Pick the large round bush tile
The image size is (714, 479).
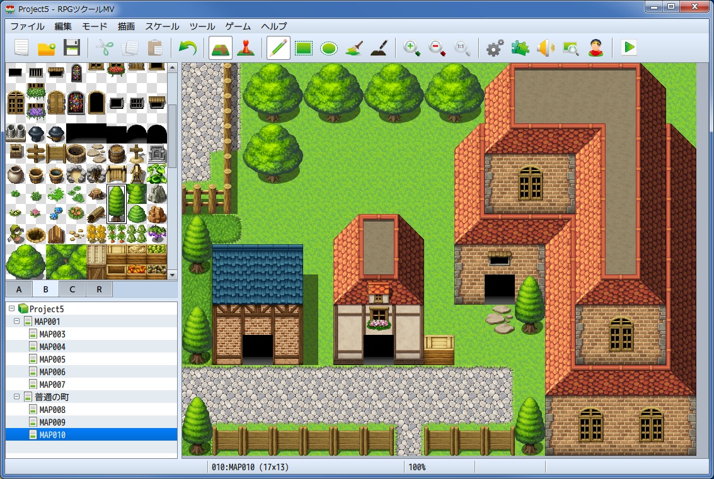(25, 262)
